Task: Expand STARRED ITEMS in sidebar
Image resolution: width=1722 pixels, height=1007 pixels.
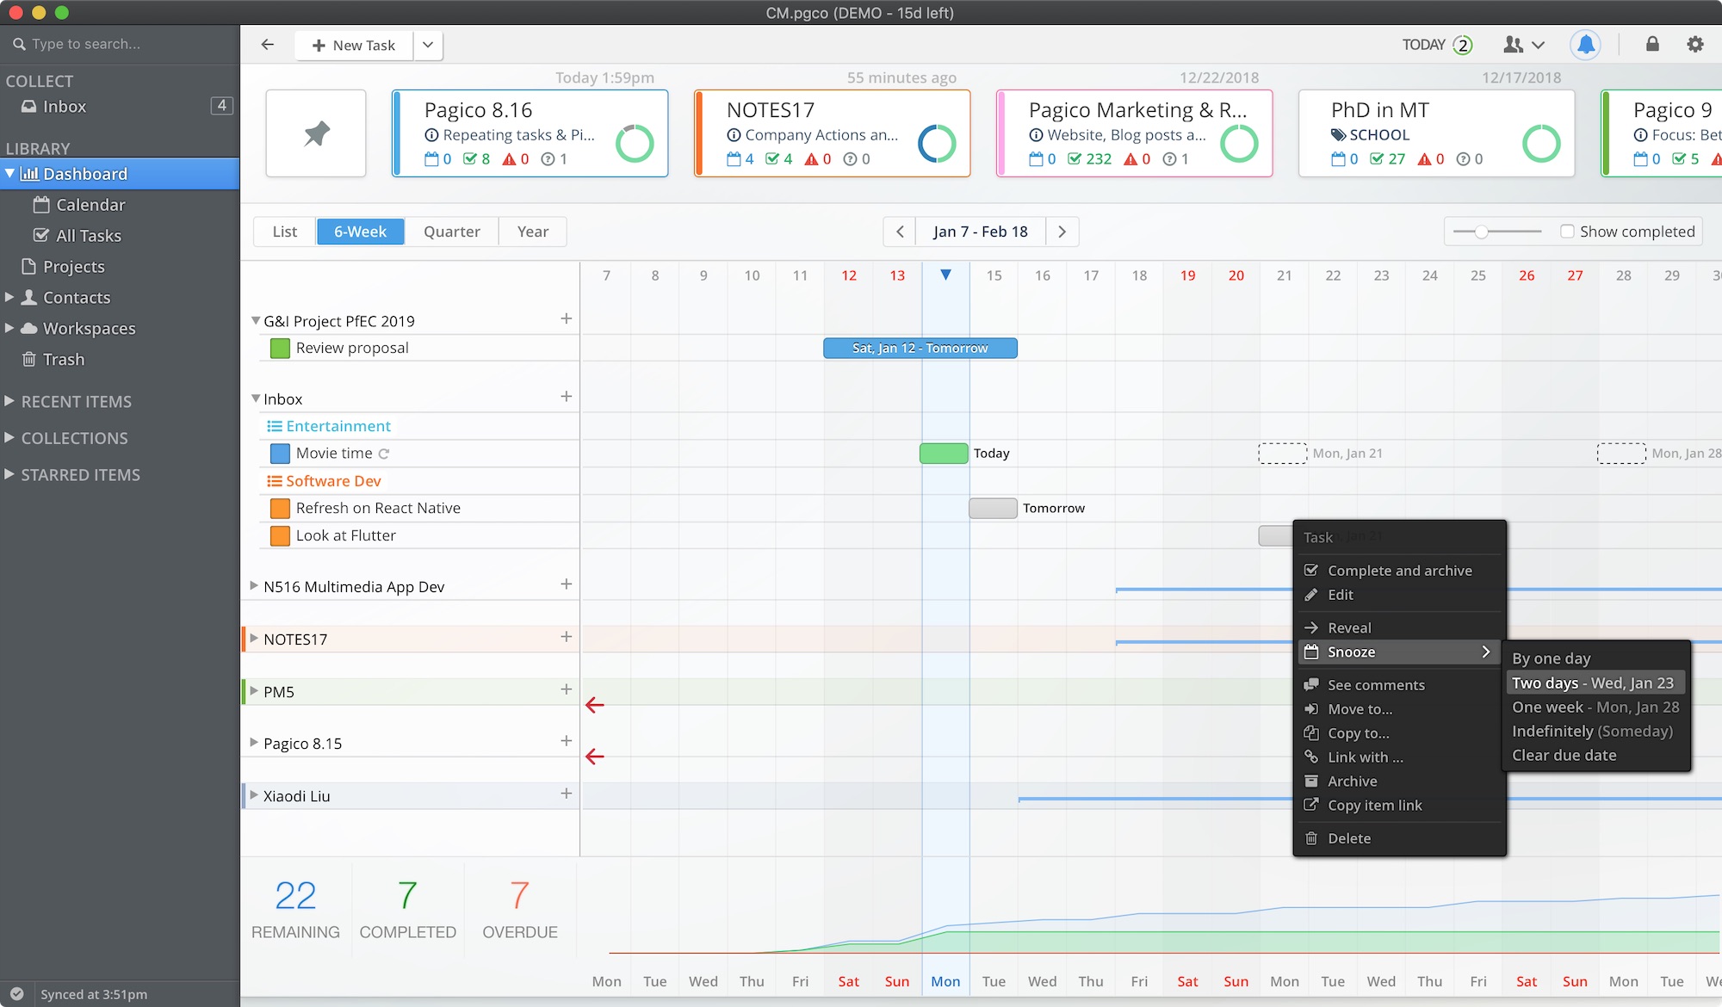Action: click(9, 474)
